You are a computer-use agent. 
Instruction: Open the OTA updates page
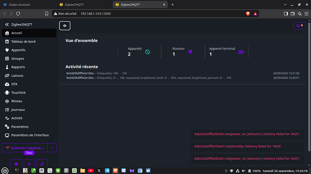29,84
